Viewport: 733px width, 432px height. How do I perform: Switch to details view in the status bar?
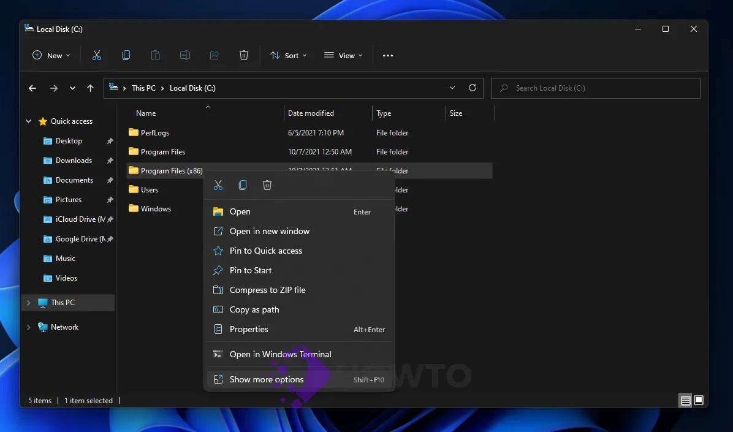point(685,400)
